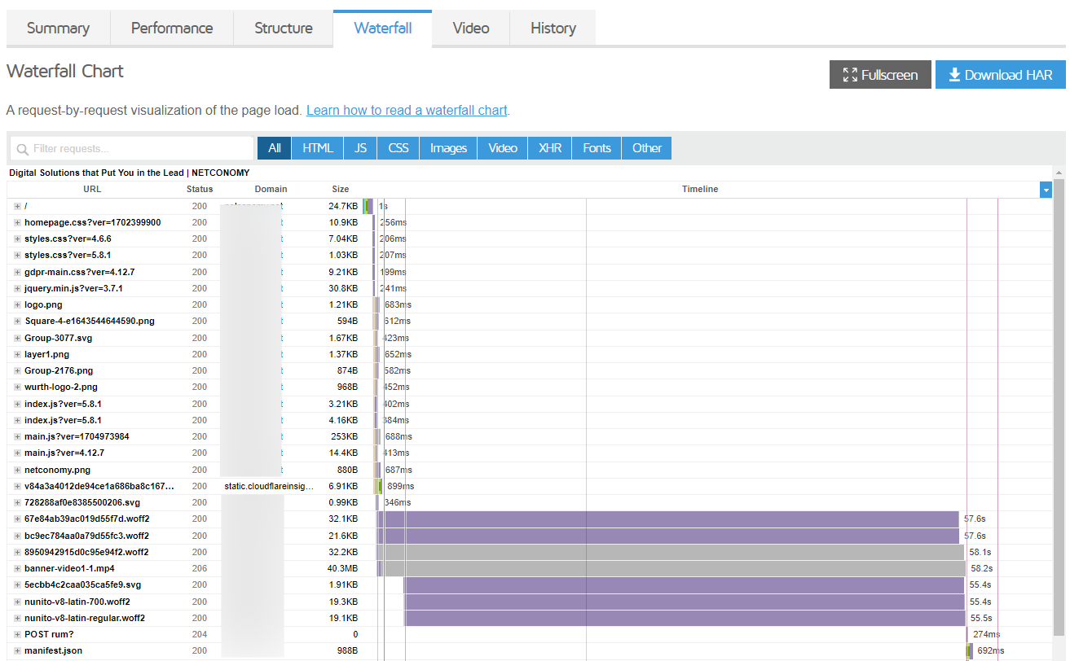
Task: Toggle the XHR filter
Action: [549, 148]
